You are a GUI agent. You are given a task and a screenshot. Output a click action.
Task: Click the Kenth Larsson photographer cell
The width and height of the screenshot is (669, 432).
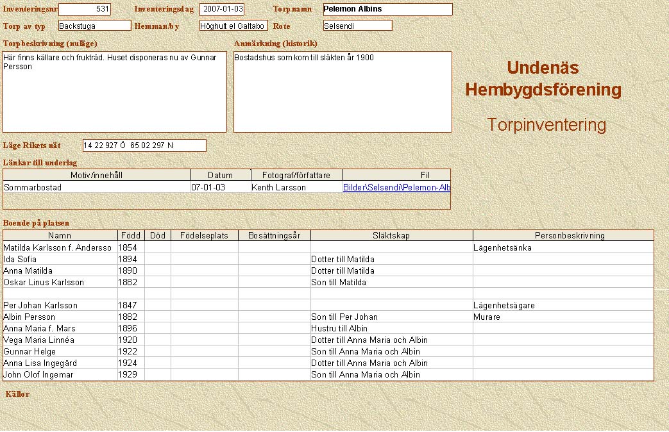296,187
